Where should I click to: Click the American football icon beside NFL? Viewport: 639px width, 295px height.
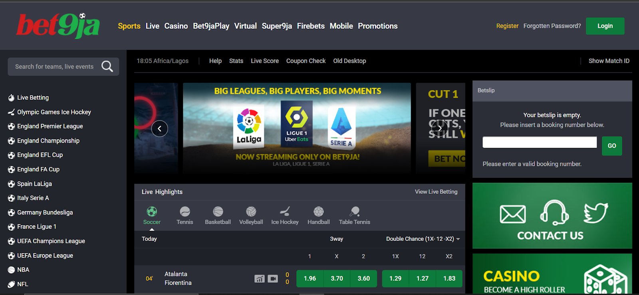[11, 284]
